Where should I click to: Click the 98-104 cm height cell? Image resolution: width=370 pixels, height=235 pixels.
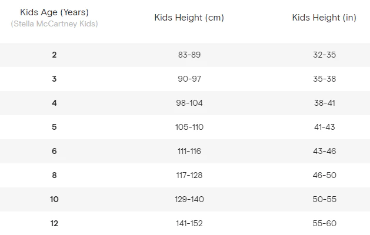(189, 103)
